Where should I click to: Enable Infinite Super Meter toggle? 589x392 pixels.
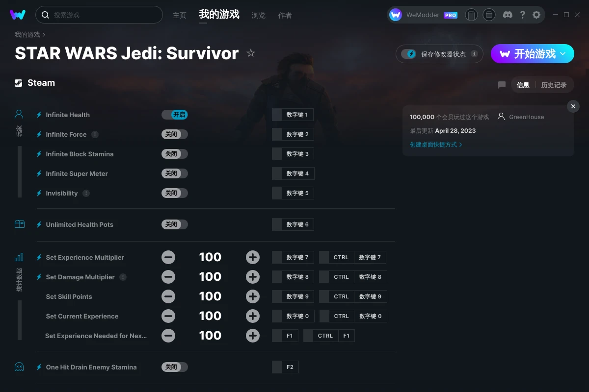175,173
